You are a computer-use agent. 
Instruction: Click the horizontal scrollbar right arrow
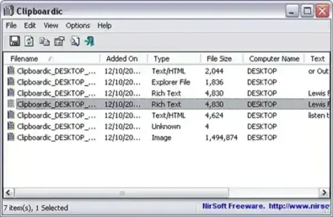coord(324,193)
